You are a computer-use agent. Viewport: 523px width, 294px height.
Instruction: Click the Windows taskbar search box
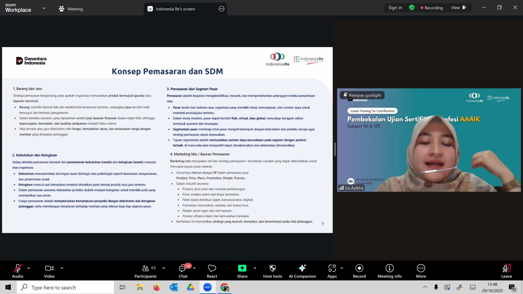pos(65,287)
